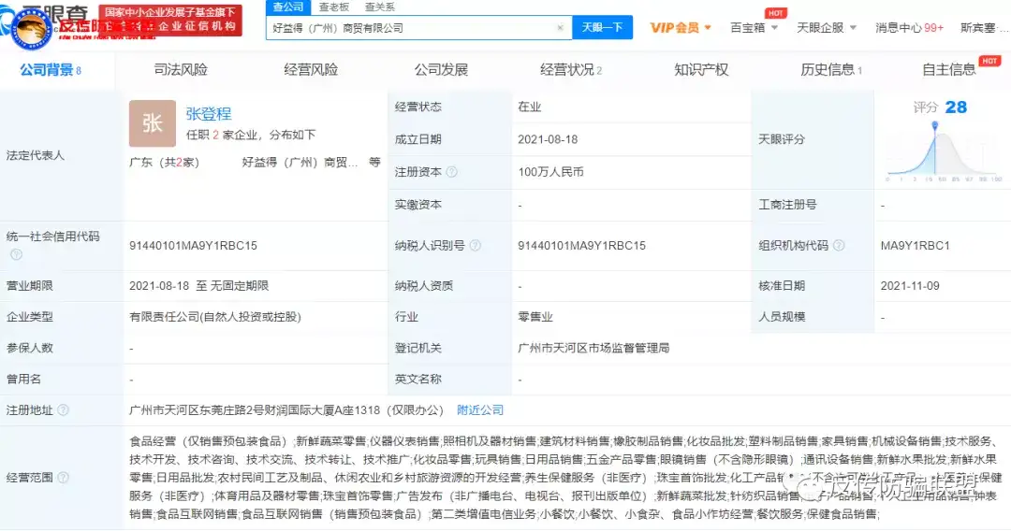1011x531 pixels.
Task: Select the 纳税人识别号 value 91440101MA9Y1RBC15
Action: [x=581, y=245]
